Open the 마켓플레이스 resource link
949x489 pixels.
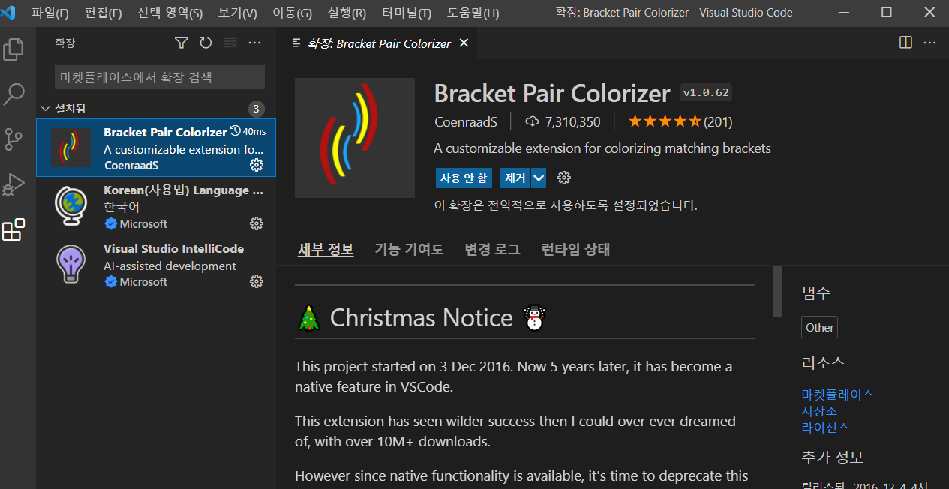[837, 394]
